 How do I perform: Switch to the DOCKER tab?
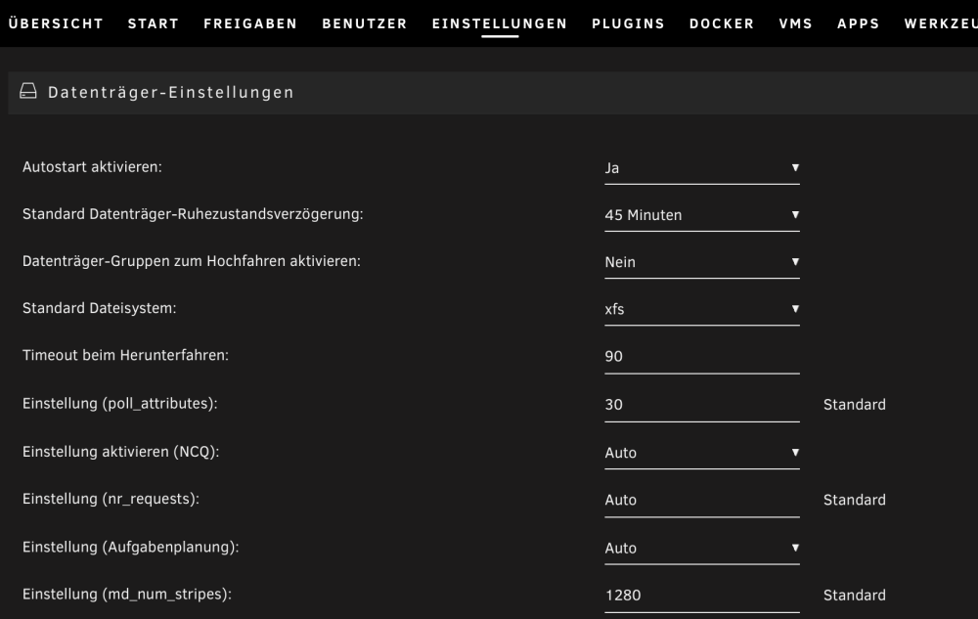722,23
